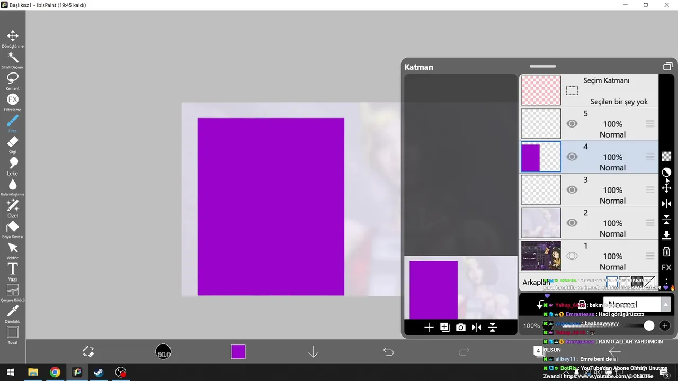Viewport: 678px width, 381px height.
Task: Toggle visibility of layer 2
Action: click(572, 223)
